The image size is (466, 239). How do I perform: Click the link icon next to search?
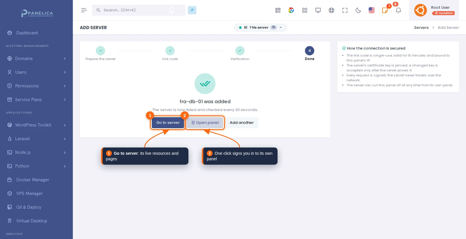click(x=192, y=10)
